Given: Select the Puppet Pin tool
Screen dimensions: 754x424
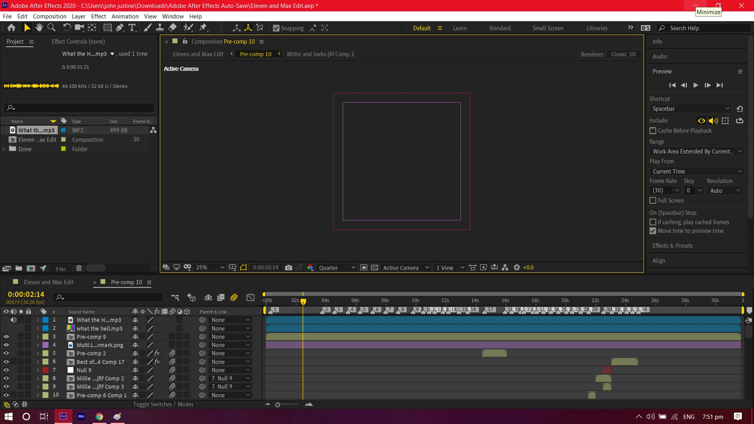Looking at the screenshot, I should pyautogui.click(x=203, y=27).
